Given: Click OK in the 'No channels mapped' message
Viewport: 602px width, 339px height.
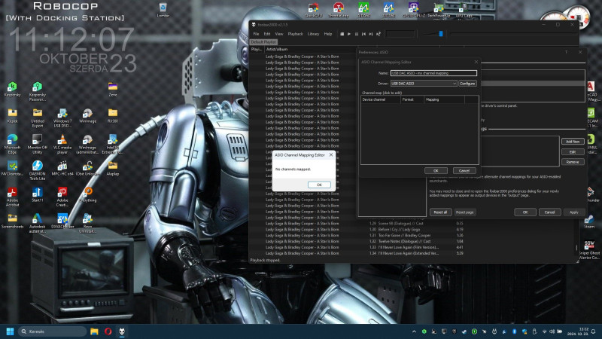Looking at the screenshot, I should [x=318, y=185].
